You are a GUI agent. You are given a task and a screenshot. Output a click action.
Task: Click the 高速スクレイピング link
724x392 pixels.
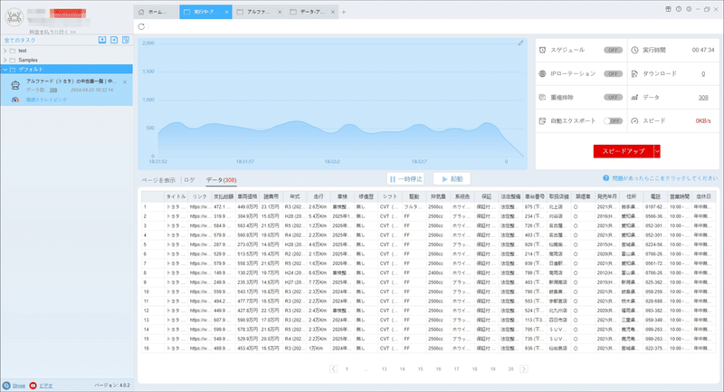tap(46, 100)
